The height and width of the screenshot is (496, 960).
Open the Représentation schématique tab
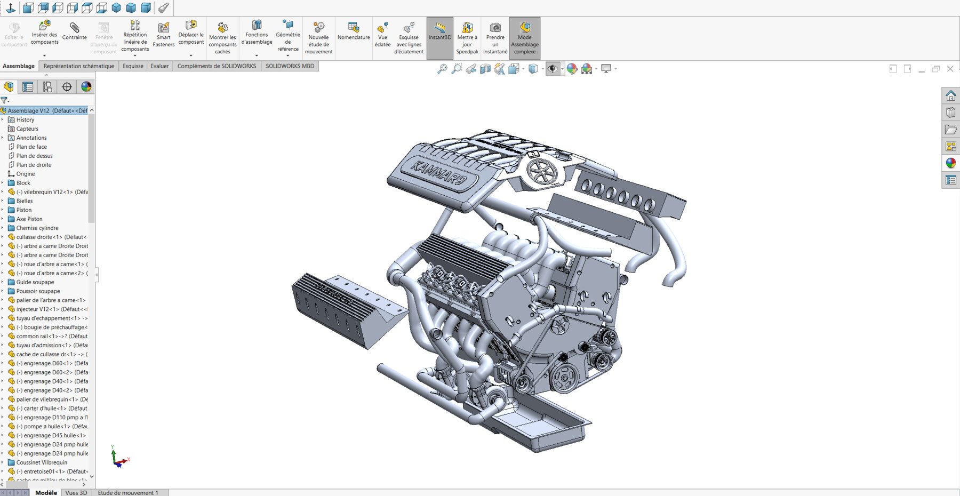78,66
